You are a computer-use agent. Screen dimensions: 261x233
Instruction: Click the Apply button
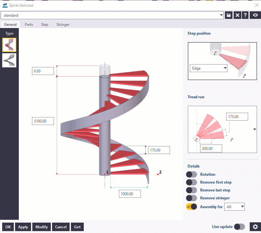[x=23, y=227]
